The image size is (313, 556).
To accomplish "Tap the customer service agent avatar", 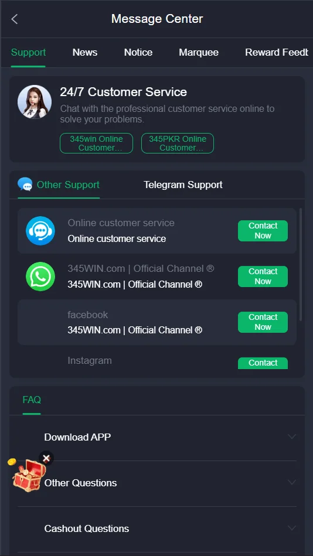I will pos(35,102).
